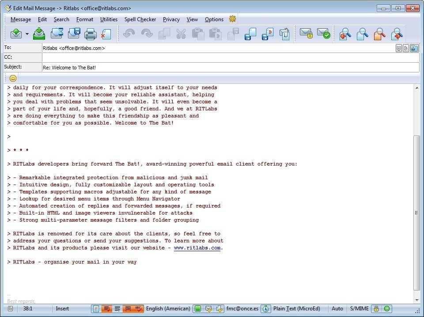Save message to Outbox with green down arrow
The width and height of the screenshot is (424, 317).
pyautogui.click(x=39, y=34)
